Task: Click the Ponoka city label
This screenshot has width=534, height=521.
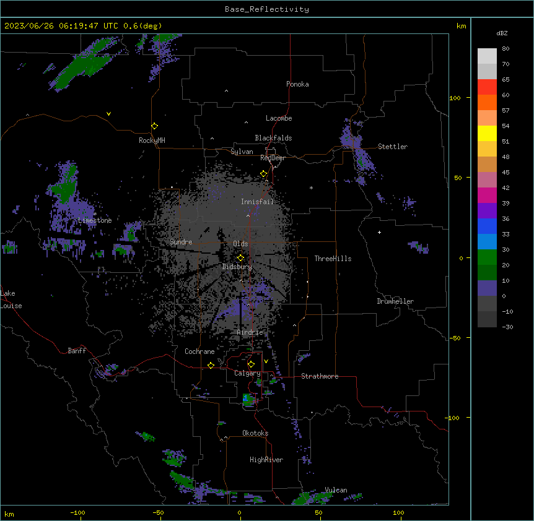Action: click(x=297, y=84)
